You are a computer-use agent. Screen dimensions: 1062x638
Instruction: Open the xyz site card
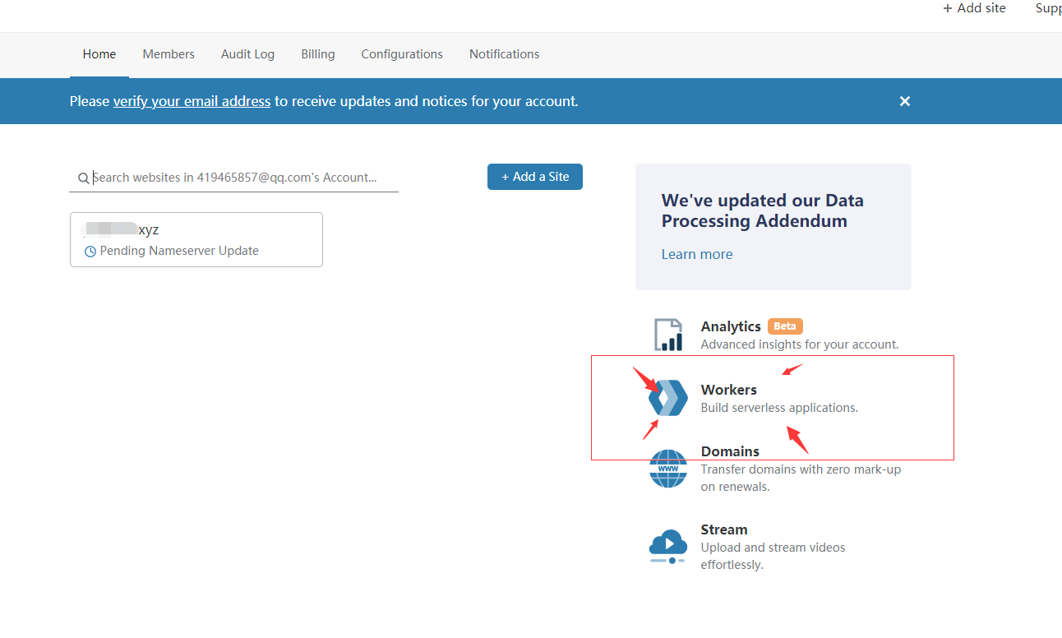(x=196, y=239)
